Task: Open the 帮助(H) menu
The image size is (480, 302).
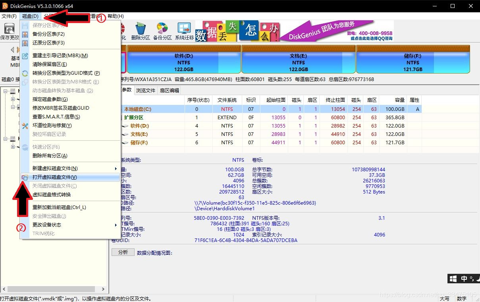Action: click(x=116, y=16)
